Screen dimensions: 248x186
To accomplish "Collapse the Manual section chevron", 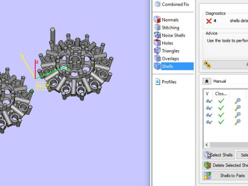I will (x=207, y=81).
